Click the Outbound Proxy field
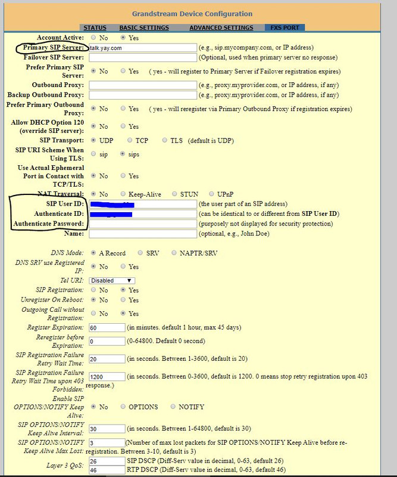This screenshot has height=477, width=397. [x=143, y=85]
